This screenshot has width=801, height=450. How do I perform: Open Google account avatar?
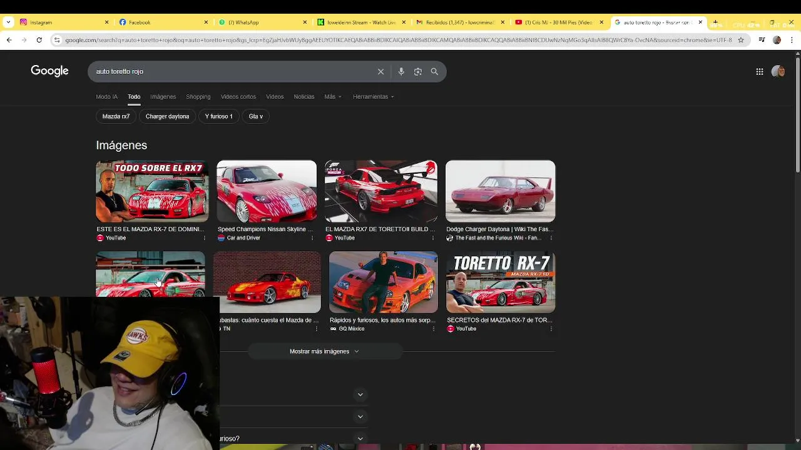778,71
